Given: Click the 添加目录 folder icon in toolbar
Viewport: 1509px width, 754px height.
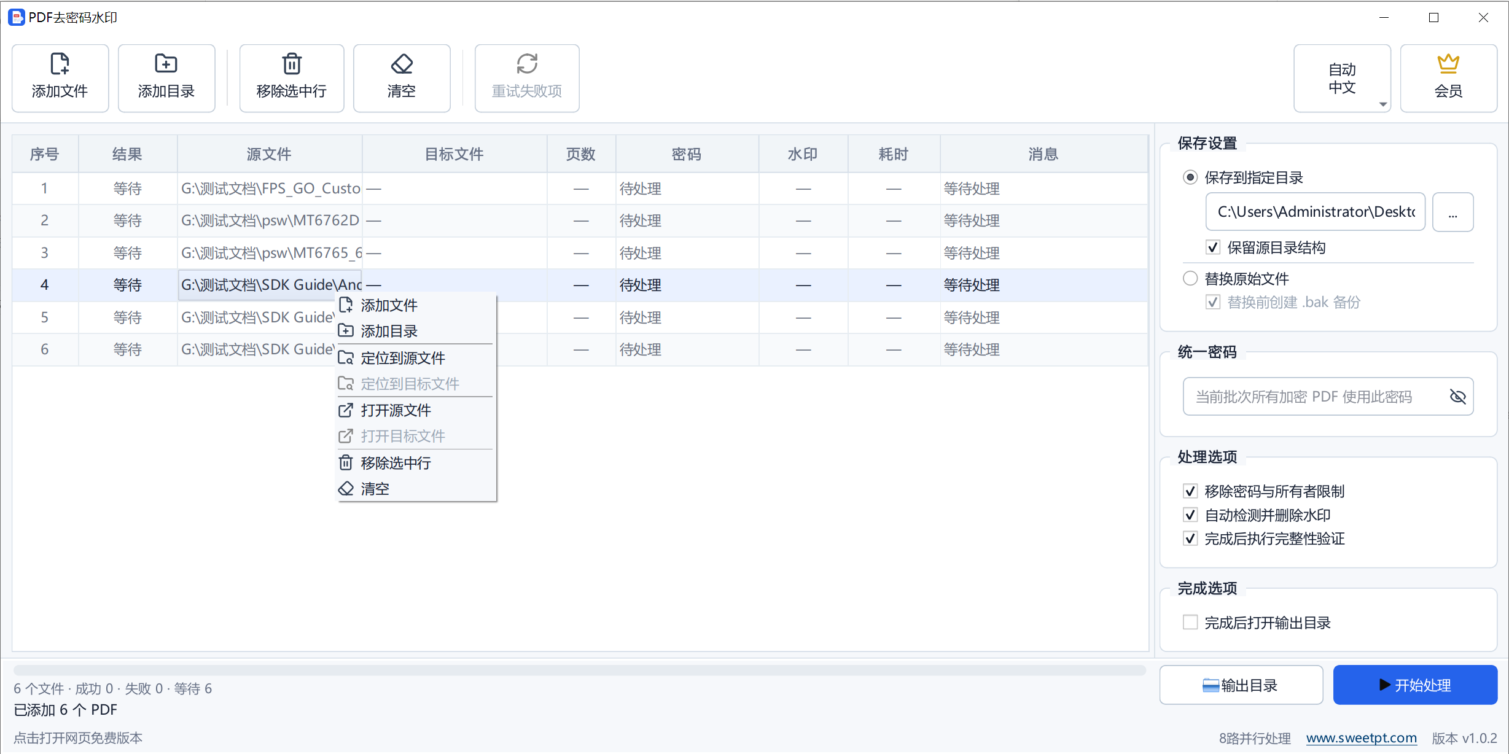Looking at the screenshot, I should [166, 64].
